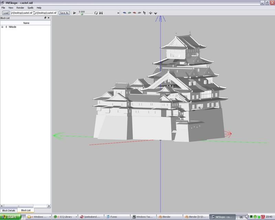The image size is (275, 220).
Task: Expand the NiNode tree item
Action: [2, 27]
